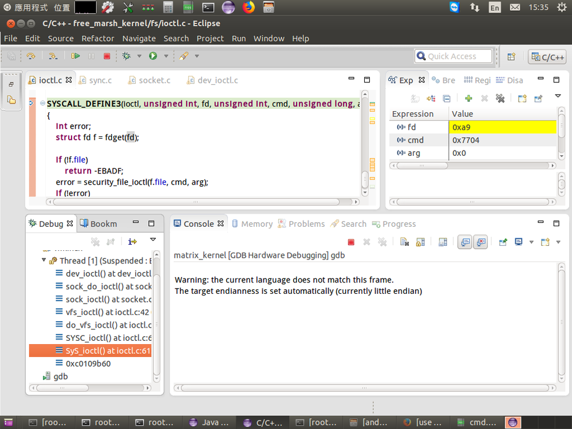The image size is (572, 429).
Task: Click the C/C++ perspective button
Action: (547, 57)
